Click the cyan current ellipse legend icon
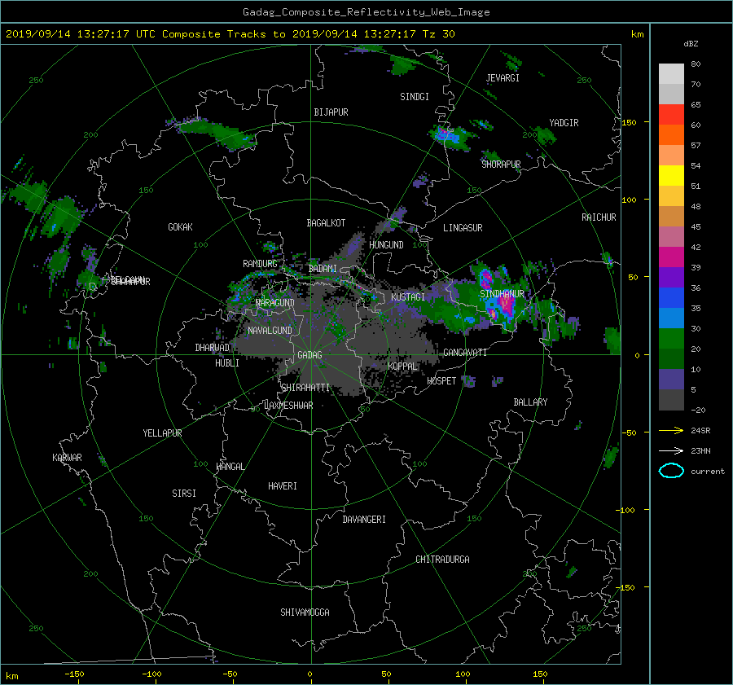This screenshot has width=733, height=685. coord(671,471)
